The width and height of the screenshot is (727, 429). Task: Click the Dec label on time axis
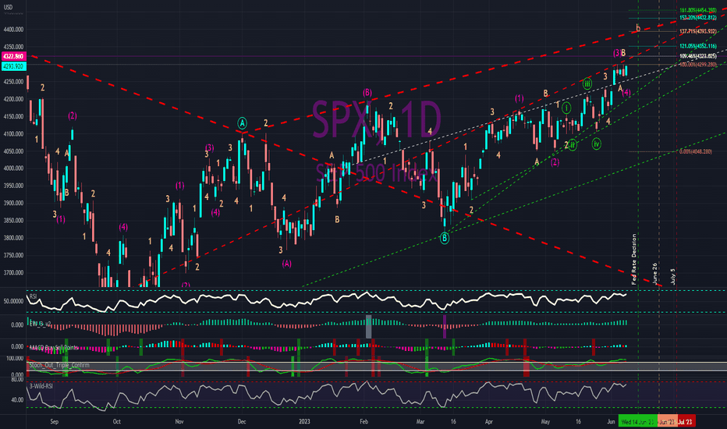click(242, 421)
